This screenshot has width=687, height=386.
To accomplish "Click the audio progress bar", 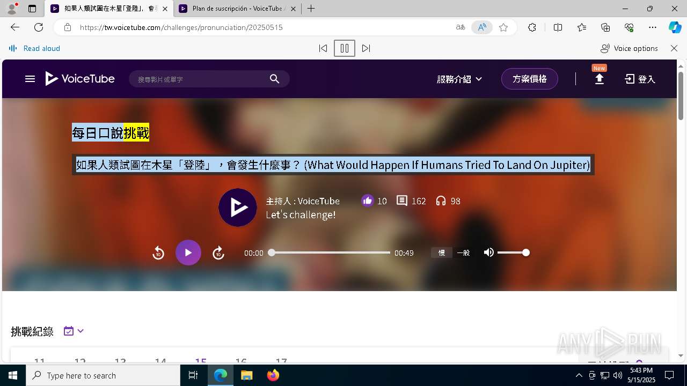I will coord(331,253).
